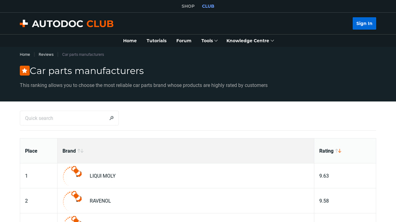
Task: Go to Home breadcrumb link
Action: pyautogui.click(x=25, y=54)
